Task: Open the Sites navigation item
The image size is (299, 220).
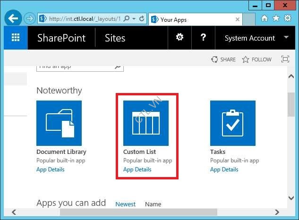Action: coord(115,38)
